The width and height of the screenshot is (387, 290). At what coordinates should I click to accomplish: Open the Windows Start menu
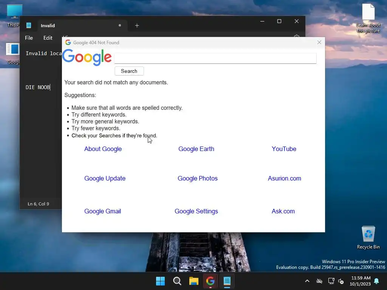[x=160, y=281]
